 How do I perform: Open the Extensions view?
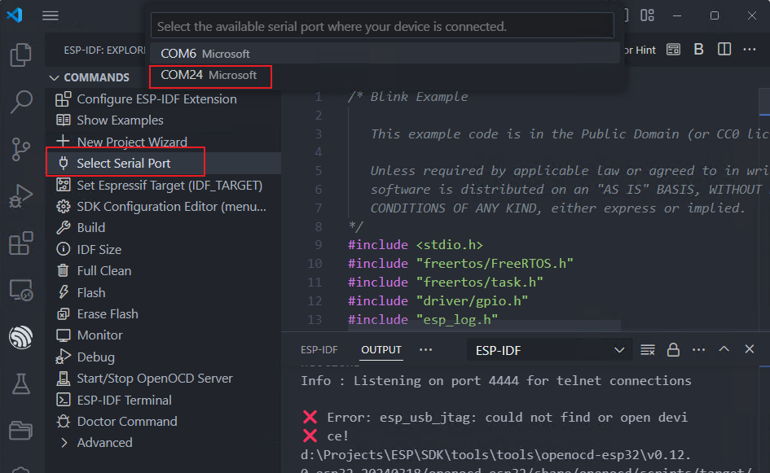pyautogui.click(x=20, y=243)
